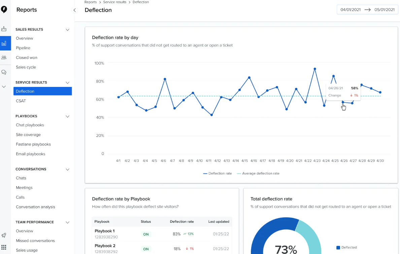
Task: Open the Sales cycle report
Action: pos(26,67)
